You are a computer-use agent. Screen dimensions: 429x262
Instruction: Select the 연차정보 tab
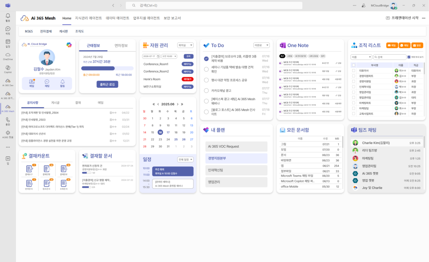coord(121,45)
